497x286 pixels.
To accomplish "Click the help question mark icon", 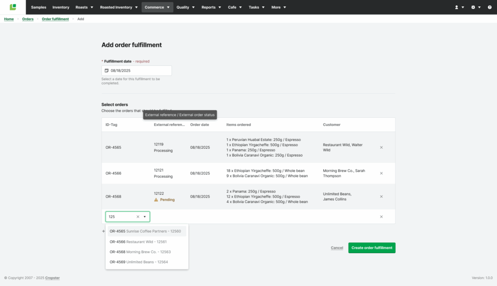I will click(489, 7).
